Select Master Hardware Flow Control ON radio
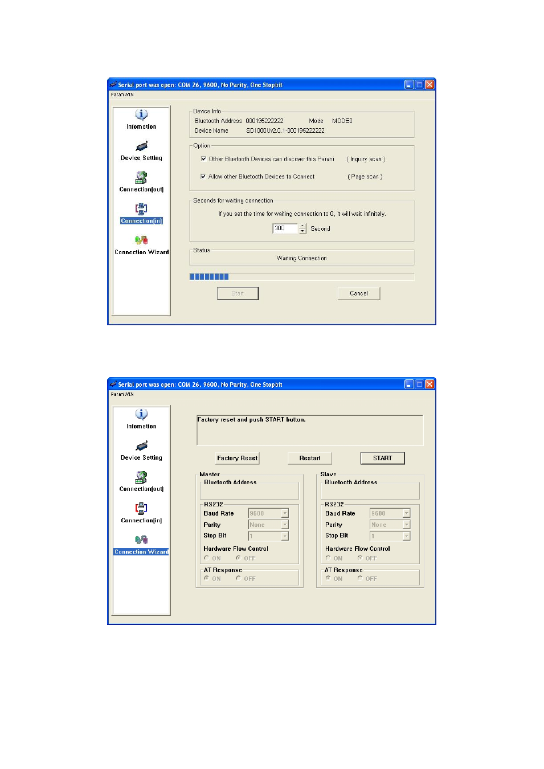The image size is (544, 769). 207,558
